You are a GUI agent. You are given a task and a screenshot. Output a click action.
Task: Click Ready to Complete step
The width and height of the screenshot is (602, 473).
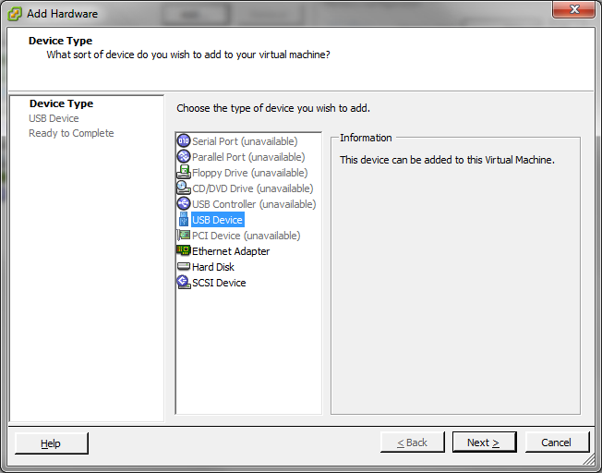(x=71, y=133)
